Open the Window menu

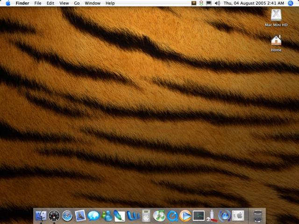(93, 3)
